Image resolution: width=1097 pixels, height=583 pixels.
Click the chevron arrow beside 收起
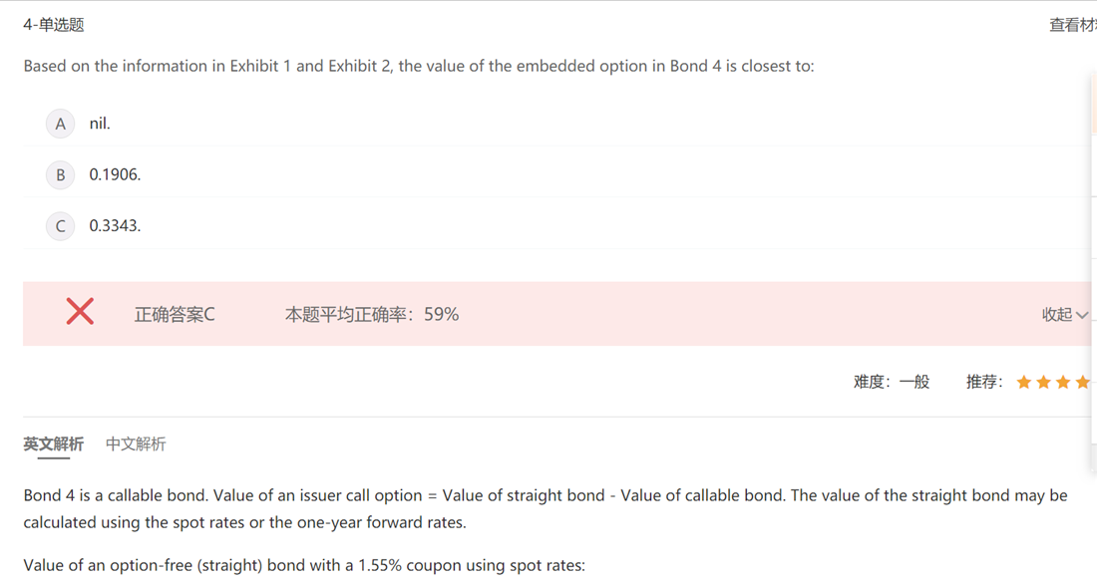[x=1082, y=316]
